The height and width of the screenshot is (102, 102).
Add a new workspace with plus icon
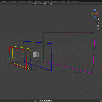tap(80, 1)
